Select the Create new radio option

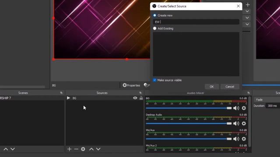[x=154, y=15]
